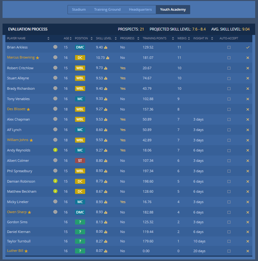This screenshot has width=258, height=261.
Task: Click the info icon next to Andy Reynolds
Action: click(x=55, y=150)
